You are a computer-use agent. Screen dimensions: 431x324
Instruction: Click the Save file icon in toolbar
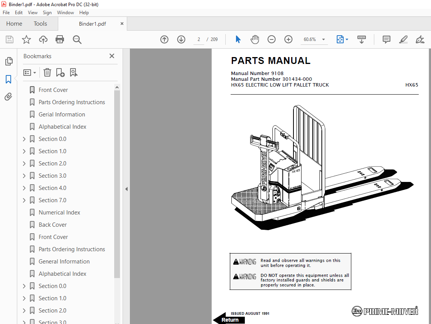[x=10, y=39]
